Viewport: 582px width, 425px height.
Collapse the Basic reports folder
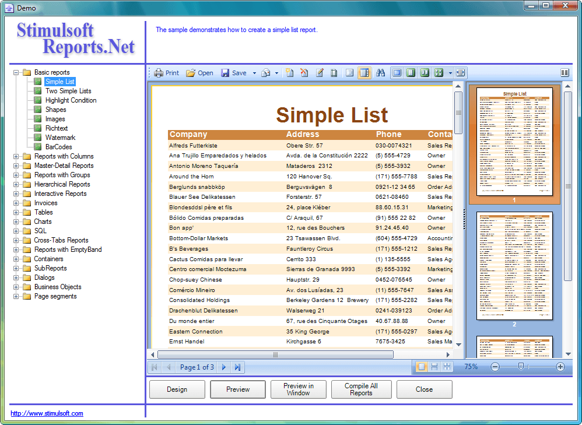pos(16,72)
